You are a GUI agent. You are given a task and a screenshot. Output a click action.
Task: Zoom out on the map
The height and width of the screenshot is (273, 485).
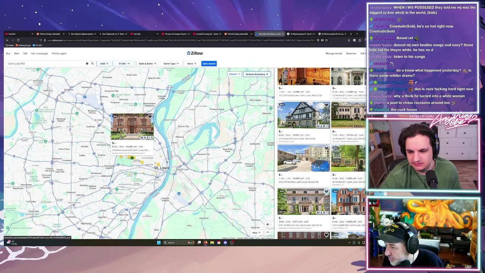coord(268,232)
